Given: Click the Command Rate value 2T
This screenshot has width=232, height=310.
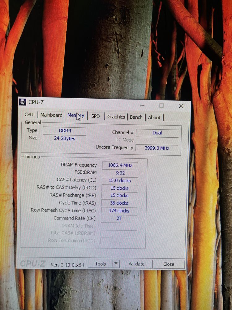Looking at the screenshot, I should tap(119, 219).
